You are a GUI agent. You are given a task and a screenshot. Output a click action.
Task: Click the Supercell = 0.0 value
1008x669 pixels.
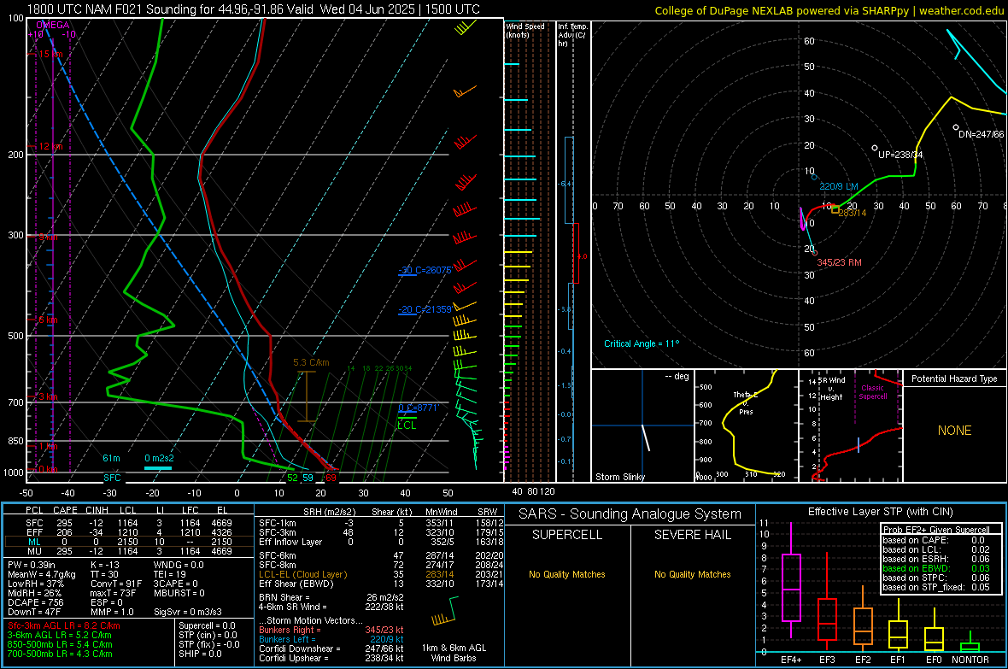(x=207, y=625)
